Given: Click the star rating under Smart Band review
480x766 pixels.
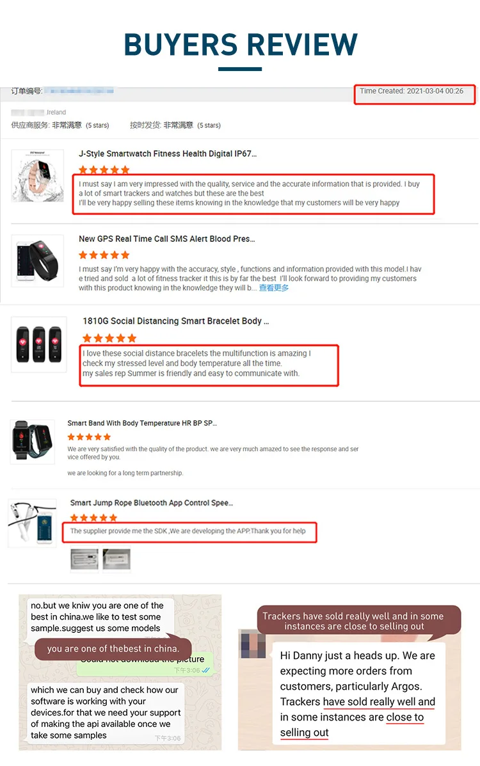Looking at the screenshot, I should tap(89, 436).
